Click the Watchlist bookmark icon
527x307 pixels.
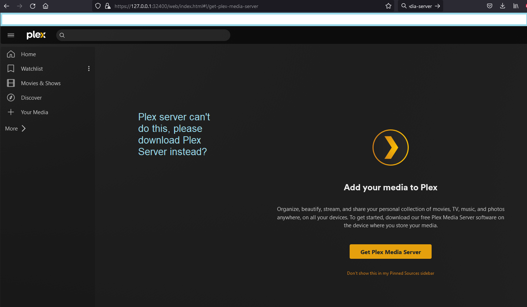11,69
